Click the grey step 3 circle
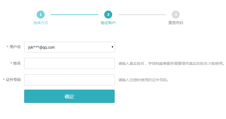This screenshot has width=226, height=119. (x=176, y=15)
